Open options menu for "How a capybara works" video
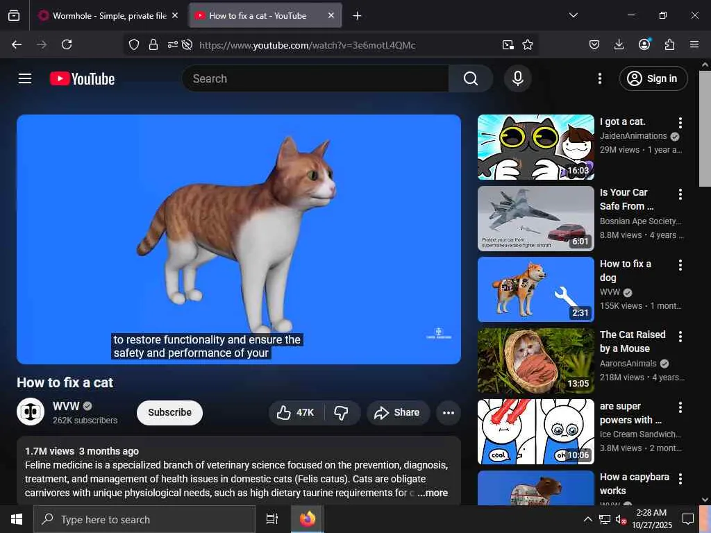 pyautogui.click(x=680, y=479)
